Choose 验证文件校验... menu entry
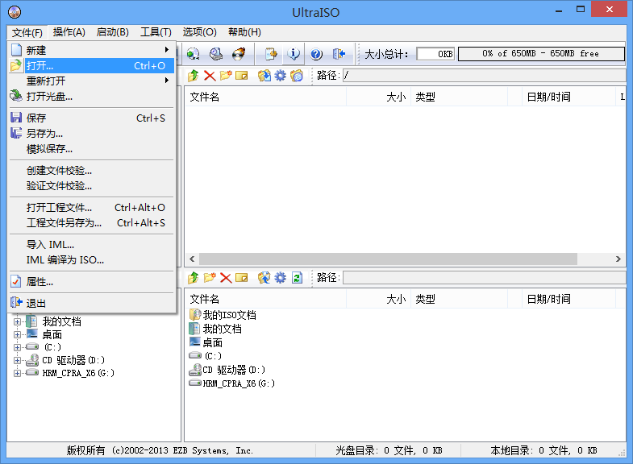Image resolution: width=633 pixels, height=464 pixels. [x=92, y=186]
